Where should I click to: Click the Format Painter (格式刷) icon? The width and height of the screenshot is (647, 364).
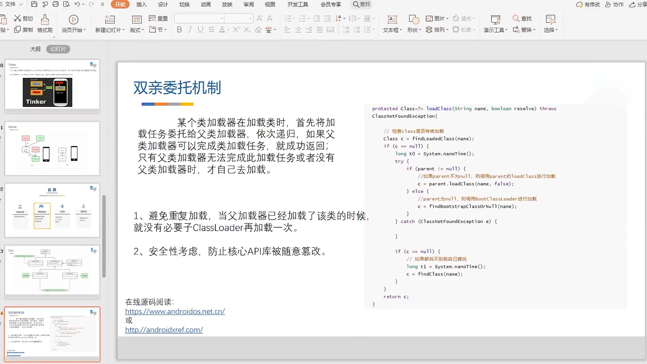(45, 20)
